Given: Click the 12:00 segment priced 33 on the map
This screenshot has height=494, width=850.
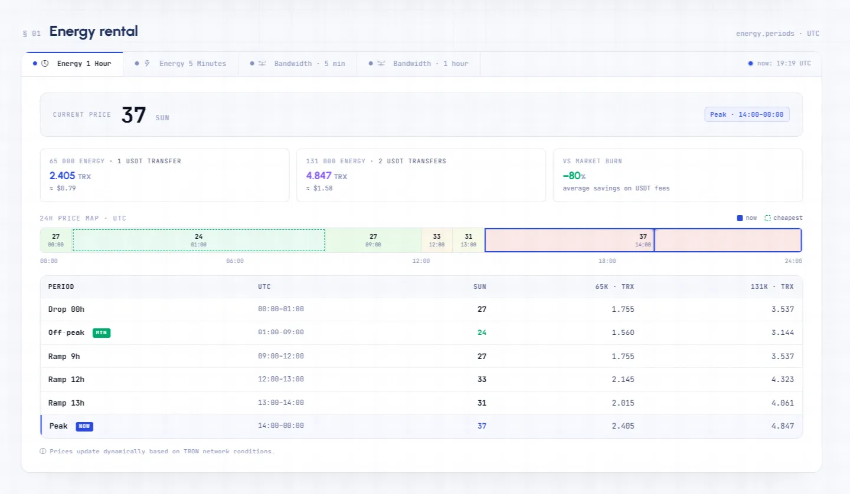Looking at the screenshot, I should point(437,241).
